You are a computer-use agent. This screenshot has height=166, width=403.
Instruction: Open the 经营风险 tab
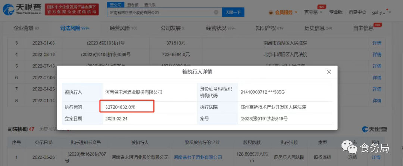pos(124,28)
